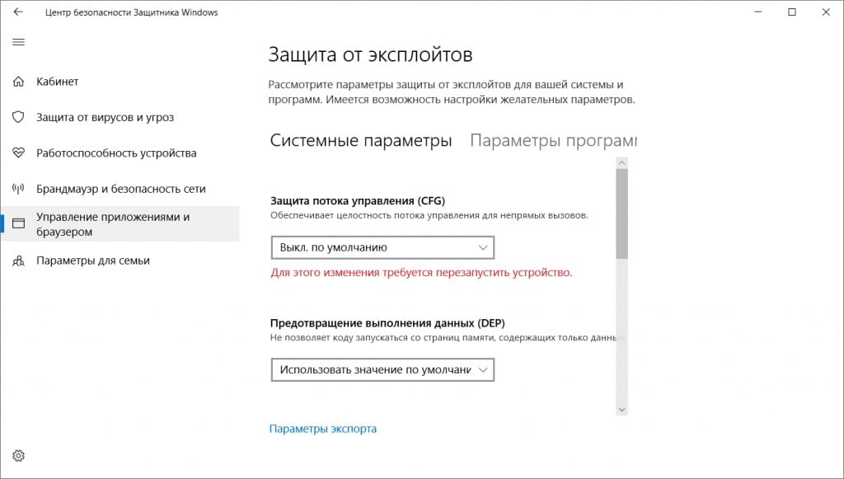Click the red restart-required warning text

point(421,272)
